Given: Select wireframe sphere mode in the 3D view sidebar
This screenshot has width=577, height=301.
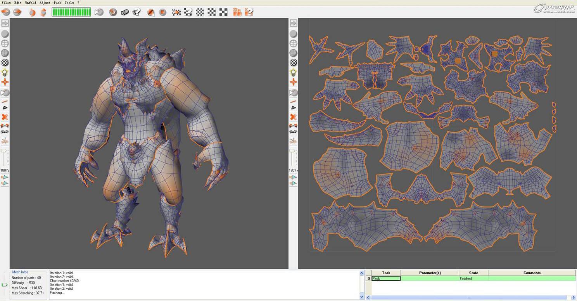Looking at the screenshot, I should pos(5,43).
